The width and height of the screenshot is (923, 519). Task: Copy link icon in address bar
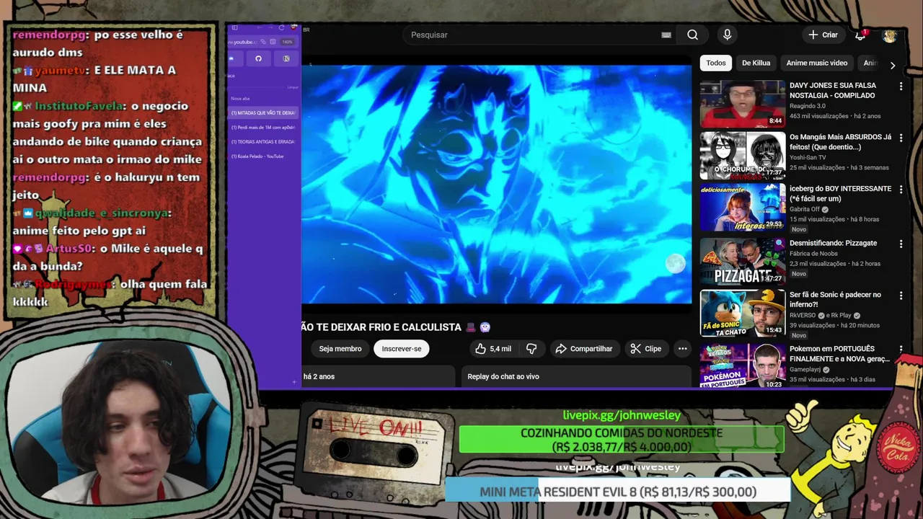(263, 42)
